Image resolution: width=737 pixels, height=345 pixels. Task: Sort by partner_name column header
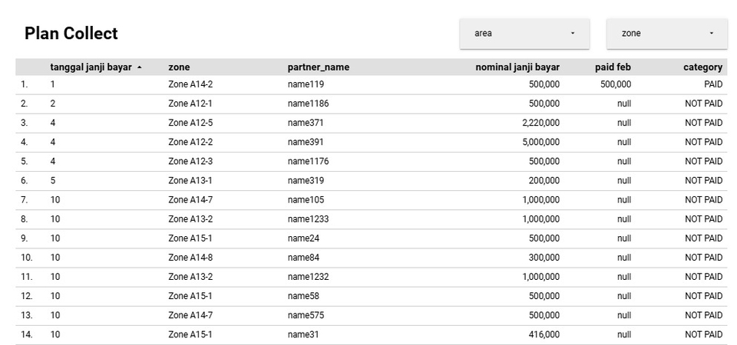pos(318,67)
